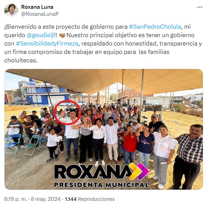
Task: Click the black ROXANA logo text
Action: [x=93, y=172]
